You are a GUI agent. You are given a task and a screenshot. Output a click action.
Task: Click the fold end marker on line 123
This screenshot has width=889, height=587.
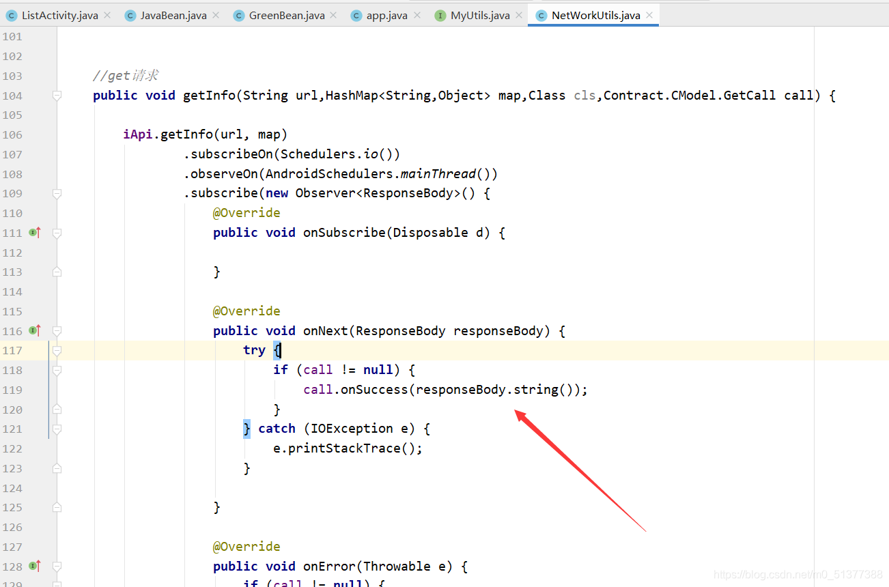57,468
